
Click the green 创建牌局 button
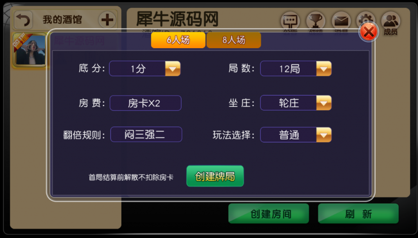[215, 176]
